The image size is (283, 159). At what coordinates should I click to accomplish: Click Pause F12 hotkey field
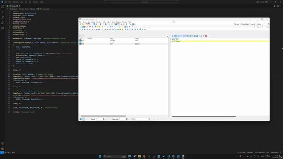coord(265,27)
